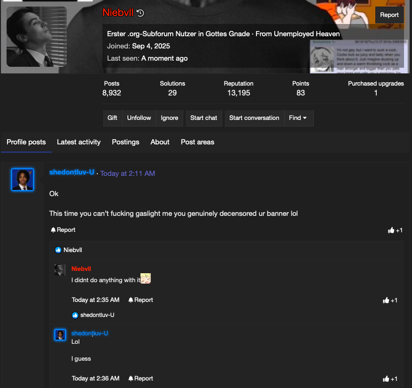
Task: Open the Post areas tab
Action: pyautogui.click(x=198, y=142)
